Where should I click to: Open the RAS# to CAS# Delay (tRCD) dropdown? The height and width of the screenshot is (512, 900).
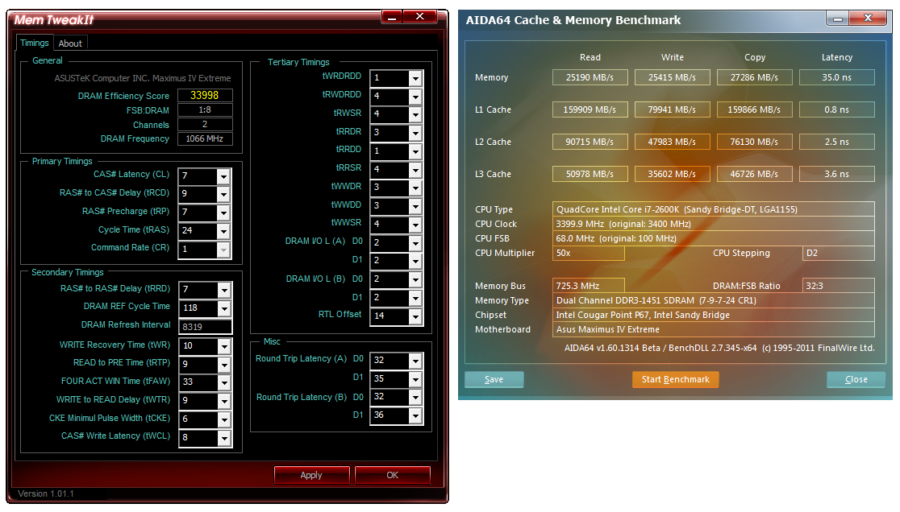click(x=223, y=195)
